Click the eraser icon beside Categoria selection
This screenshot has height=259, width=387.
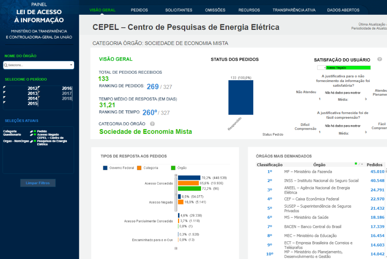[32, 132]
